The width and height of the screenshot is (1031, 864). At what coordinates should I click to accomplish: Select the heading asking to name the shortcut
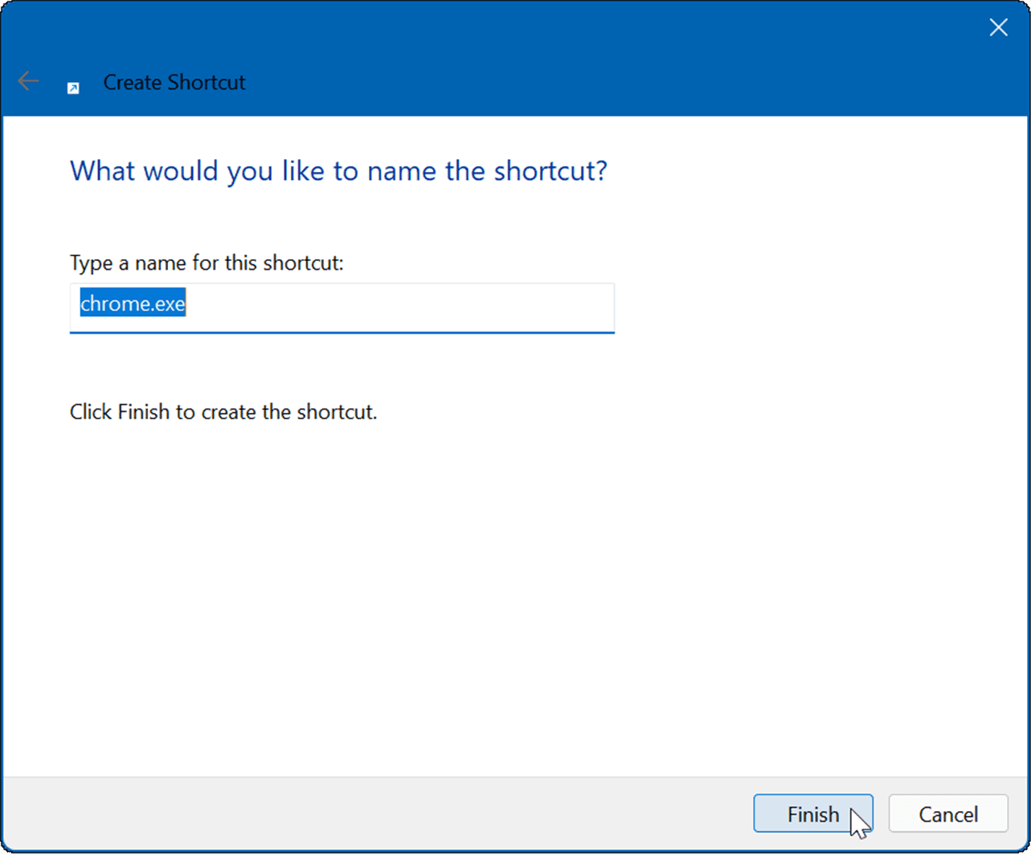338,170
